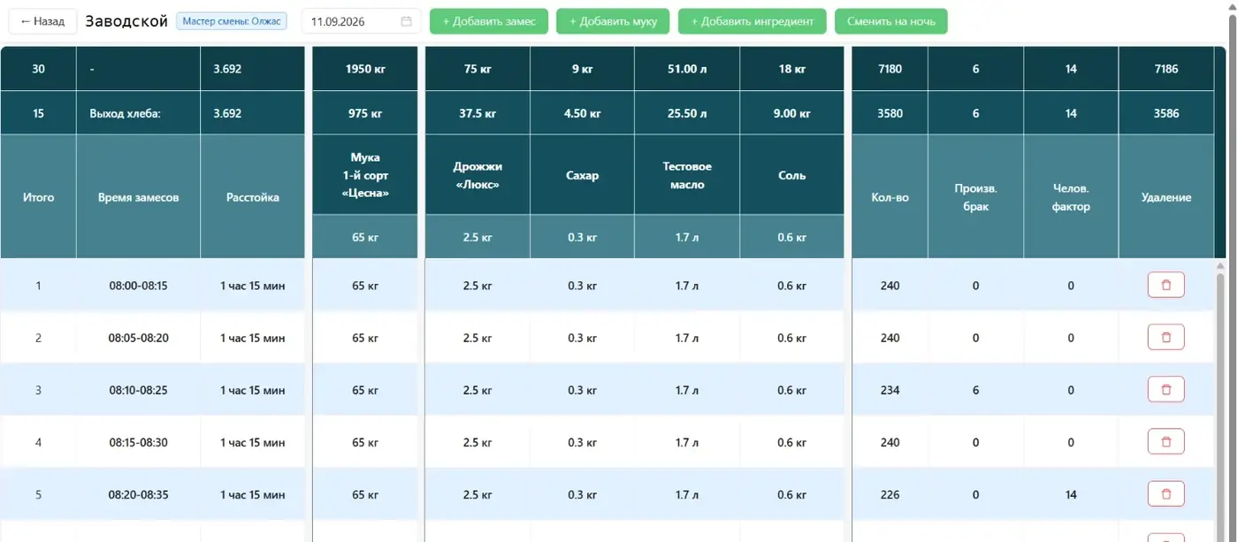The image size is (1238, 542).
Task: Click the human factor value 14 in row 5
Action: coord(1071,494)
